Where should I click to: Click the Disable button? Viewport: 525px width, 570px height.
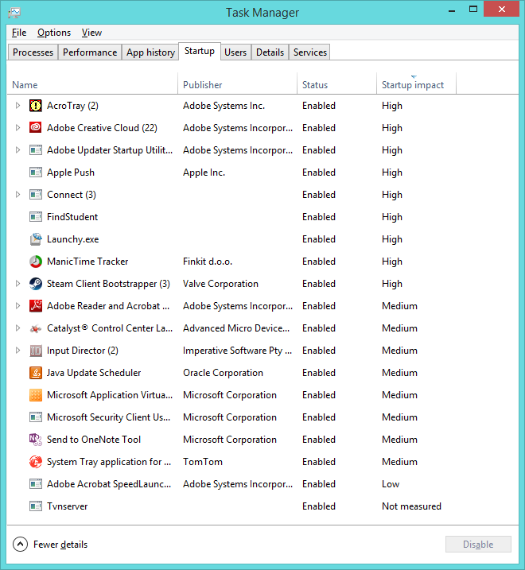point(478,545)
